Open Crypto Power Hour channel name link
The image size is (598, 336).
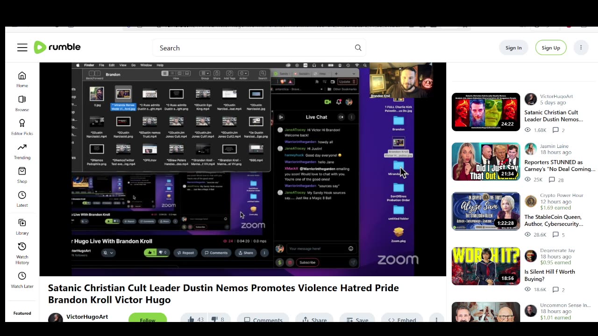tap(562, 196)
